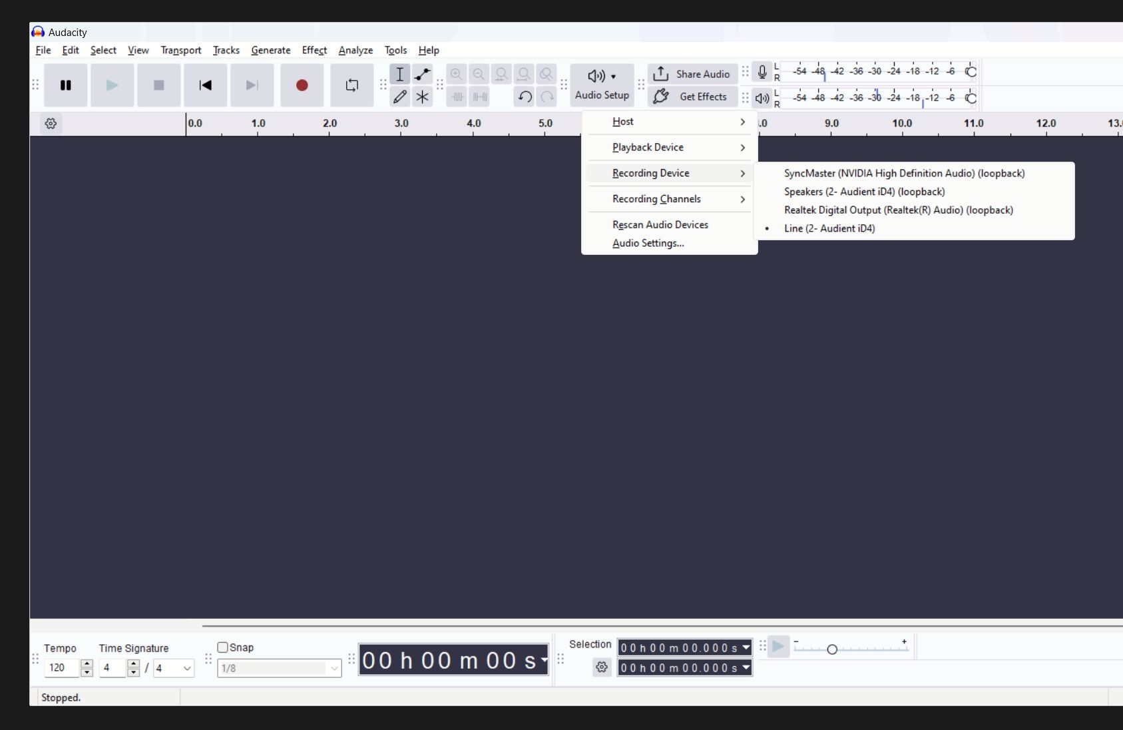Click the Play button in transport toolbar
This screenshot has height=730, width=1123.
112,85
